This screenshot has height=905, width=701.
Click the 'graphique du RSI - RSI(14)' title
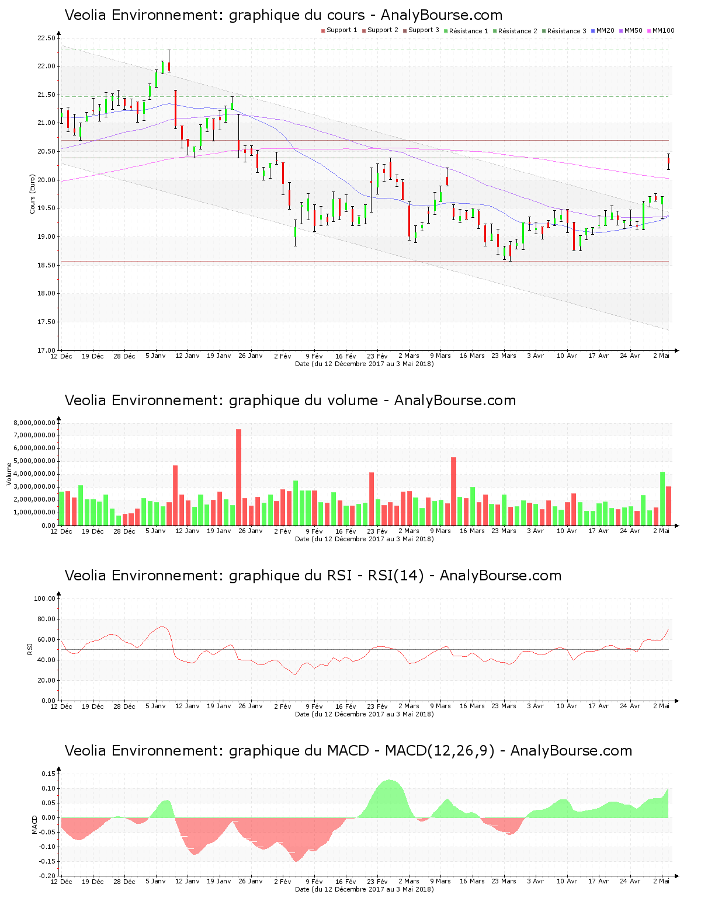click(x=313, y=576)
